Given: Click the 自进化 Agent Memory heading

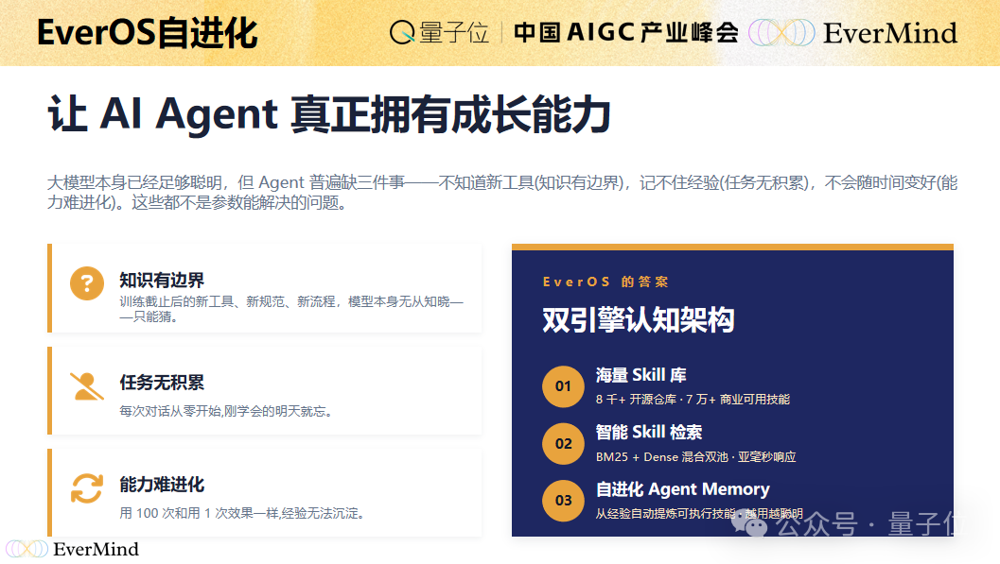Looking at the screenshot, I should click(682, 489).
